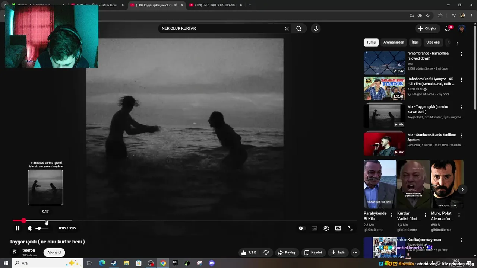The width and height of the screenshot is (477, 268).
Task: Show the next Shorts with the arrow
Action: coord(462,189)
